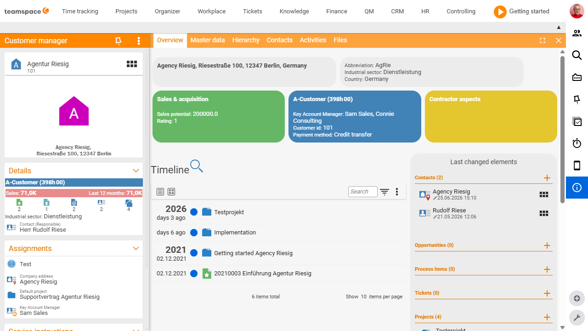Screen dimensions: 588x331
Task: Open the timeline filter icon
Action: (x=384, y=192)
